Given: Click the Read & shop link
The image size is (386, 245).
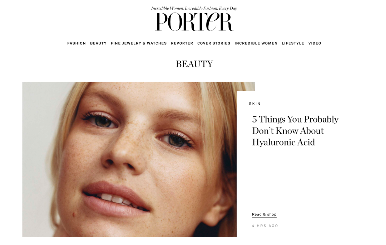Looking at the screenshot, I should click(x=264, y=215).
